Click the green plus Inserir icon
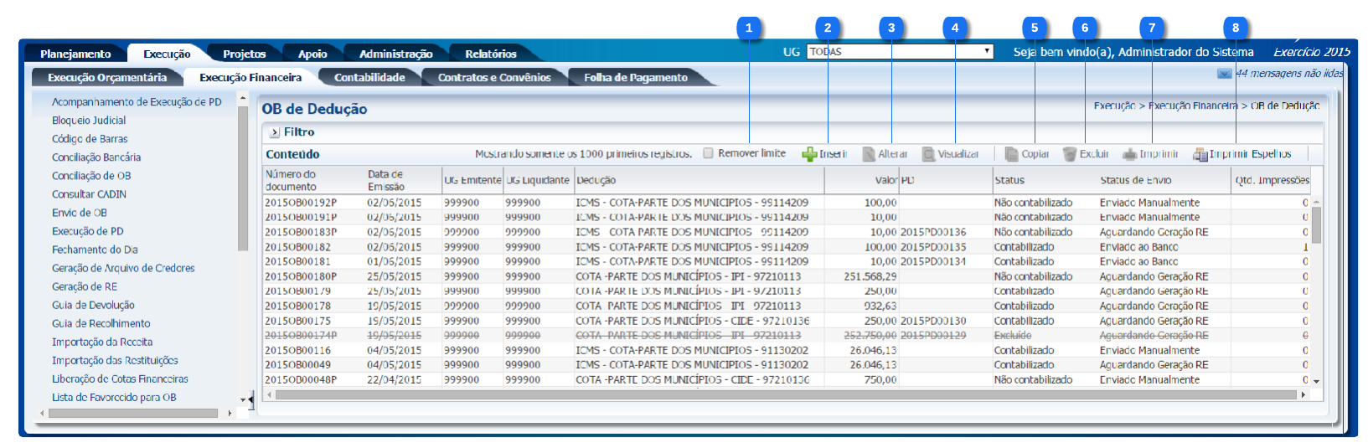 [809, 154]
